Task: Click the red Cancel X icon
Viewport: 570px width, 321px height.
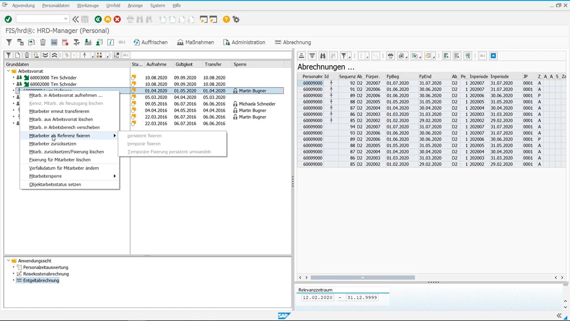Action: tap(118, 19)
